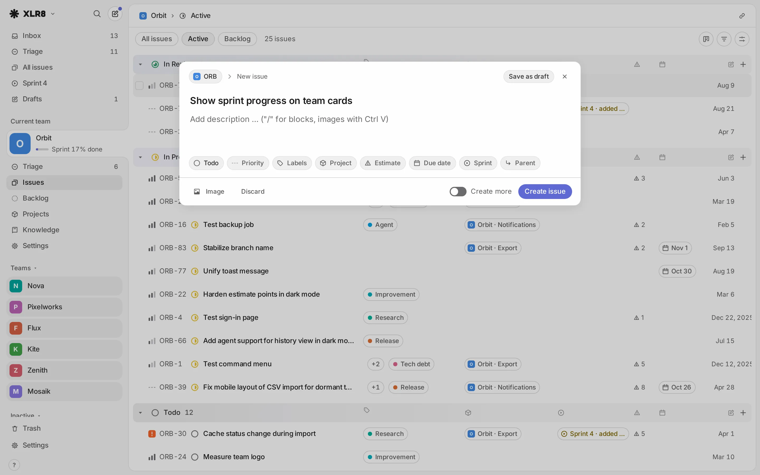This screenshot has width=760, height=475.
Task: Click in-progress status icon on ORB-16
Action: 195,225
